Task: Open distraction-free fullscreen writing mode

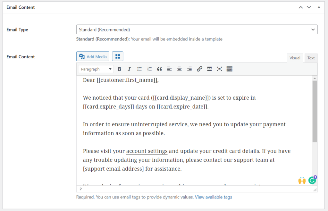Action: [x=219, y=69]
